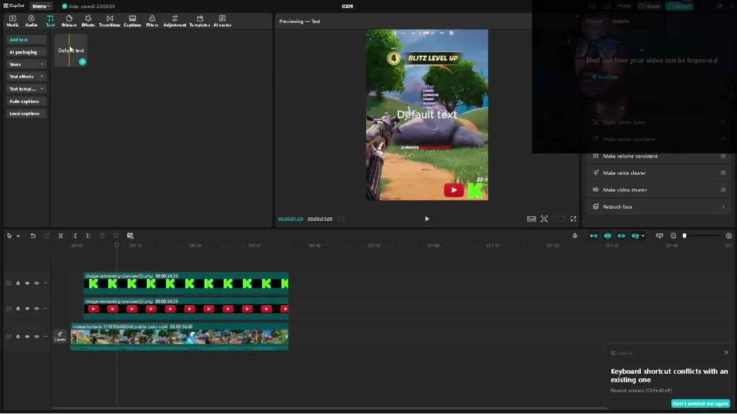The height and width of the screenshot is (414, 737).
Task: Open the Transitions panel
Action: point(109,21)
